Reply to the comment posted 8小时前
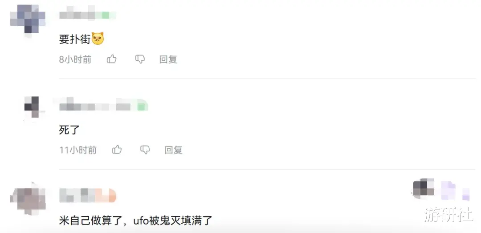The height and width of the screenshot is (233, 481). (168, 59)
